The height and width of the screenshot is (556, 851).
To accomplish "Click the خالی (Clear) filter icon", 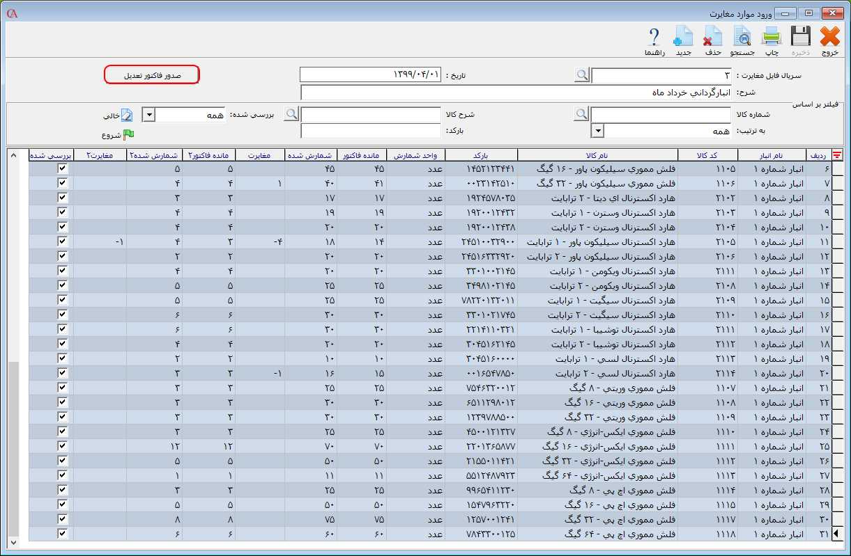I will (x=126, y=116).
